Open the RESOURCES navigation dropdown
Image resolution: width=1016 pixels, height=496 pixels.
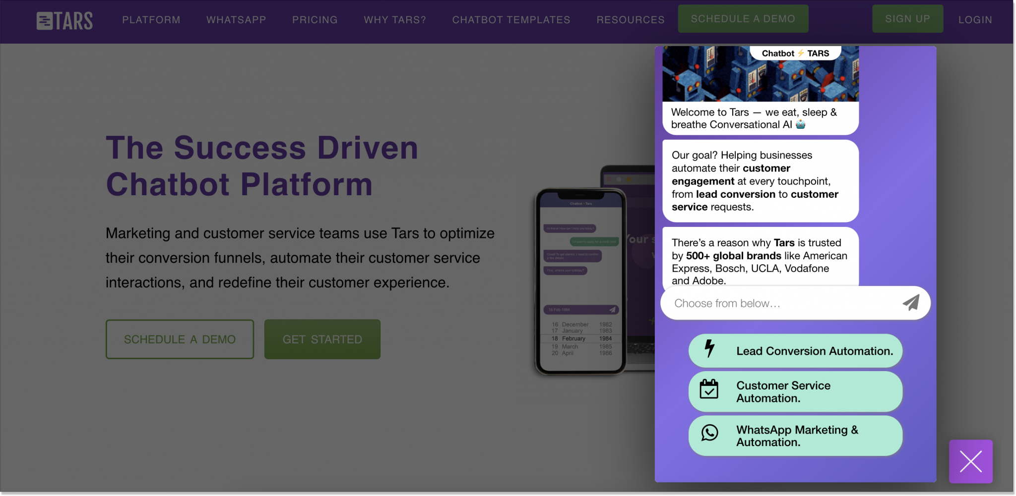point(630,20)
